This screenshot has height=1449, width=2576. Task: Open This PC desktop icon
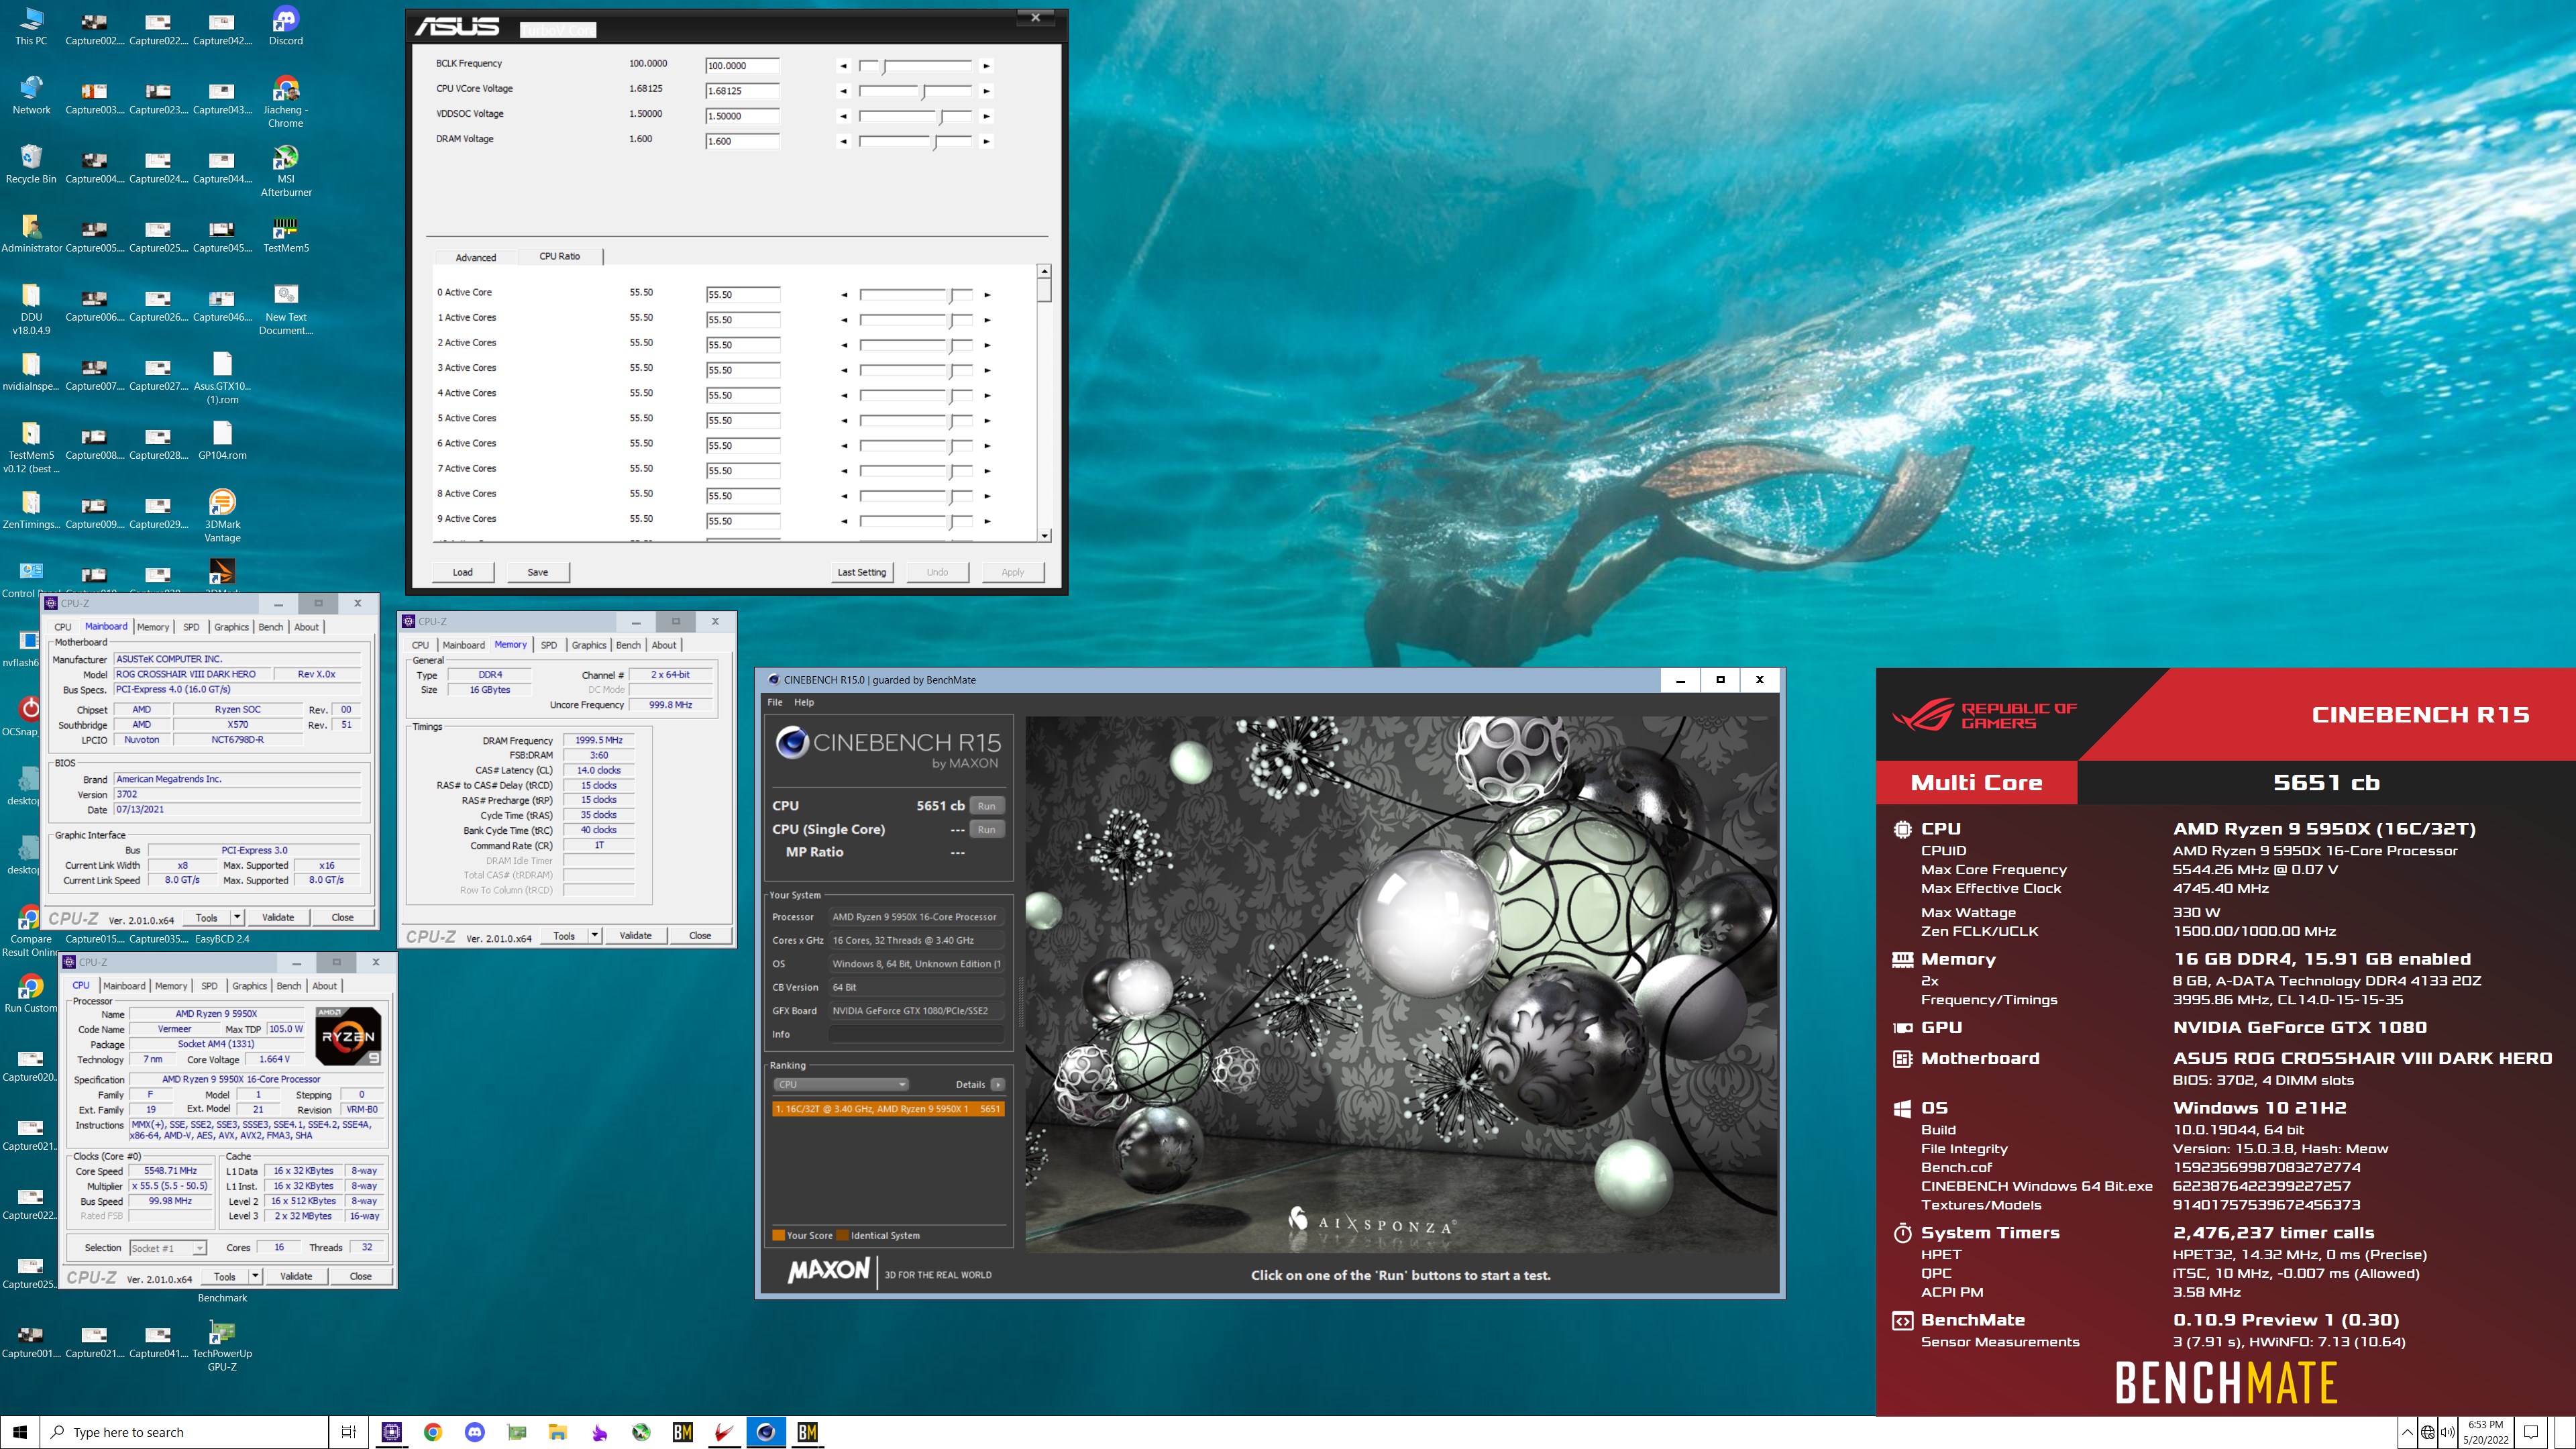click(x=31, y=26)
